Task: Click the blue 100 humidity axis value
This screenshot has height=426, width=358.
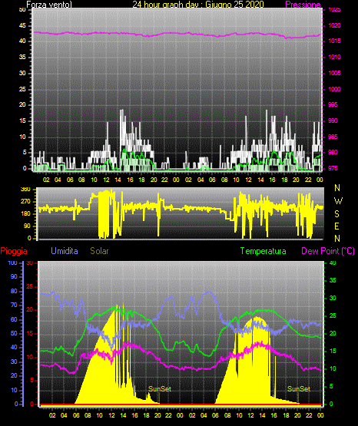Action: pos(13,263)
